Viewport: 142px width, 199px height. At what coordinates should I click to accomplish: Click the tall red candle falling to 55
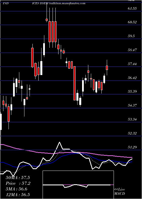[x=74, y=83]
